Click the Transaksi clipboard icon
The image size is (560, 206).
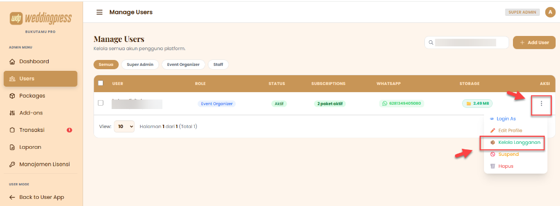point(12,130)
